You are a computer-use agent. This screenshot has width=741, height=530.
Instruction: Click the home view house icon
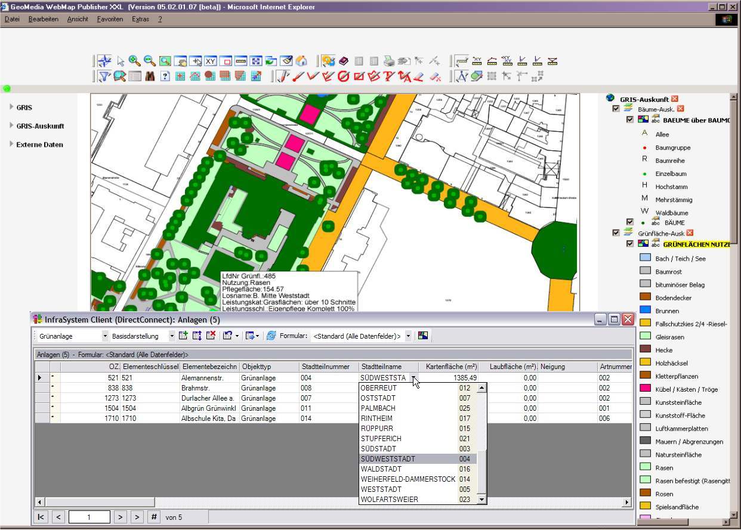pos(302,61)
